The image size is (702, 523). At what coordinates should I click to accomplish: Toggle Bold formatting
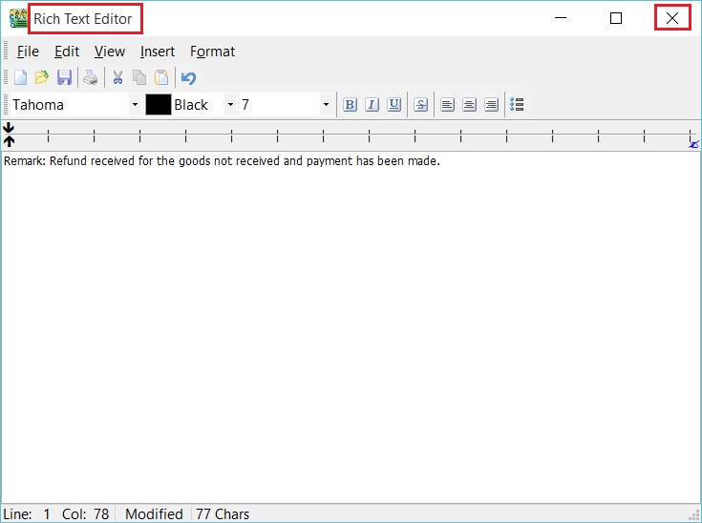click(350, 105)
